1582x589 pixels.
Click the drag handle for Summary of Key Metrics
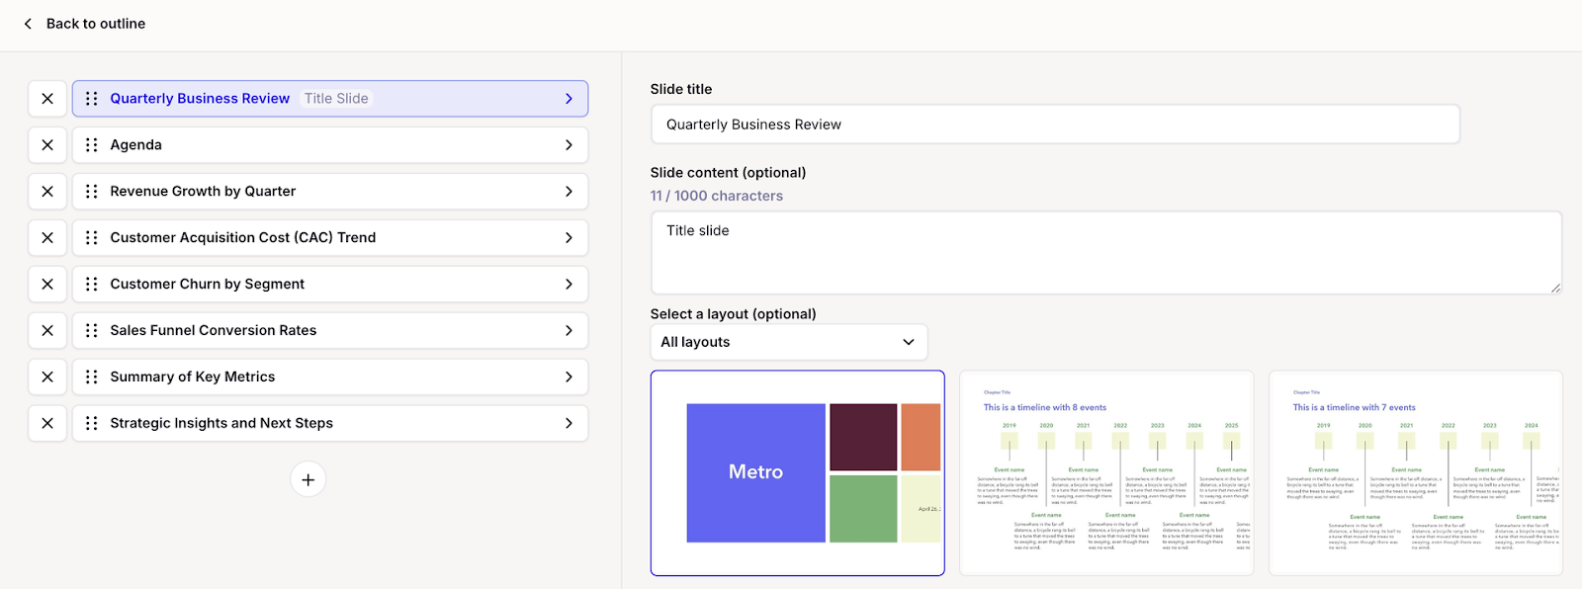(92, 377)
